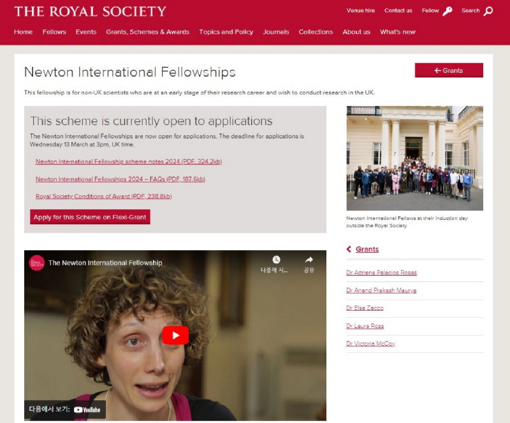This screenshot has width=510, height=423.
Task: Go back using the Grants arrow button
Action: pos(449,70)
